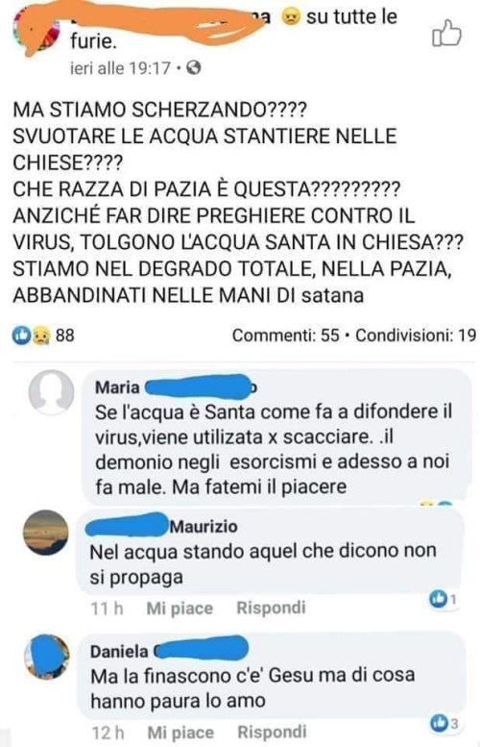Click Rispondi under Daniela's comment
The height and width of the screenshot is (747, 480).
[272, 732]
